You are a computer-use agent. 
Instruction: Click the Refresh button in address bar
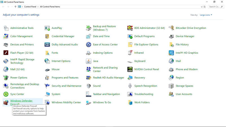tap(205, 7)
